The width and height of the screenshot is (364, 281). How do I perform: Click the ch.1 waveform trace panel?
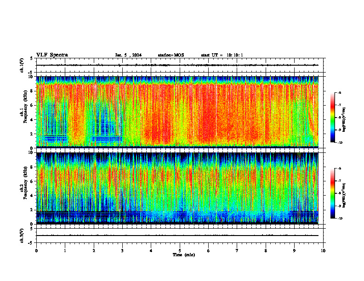click(180, 65)
